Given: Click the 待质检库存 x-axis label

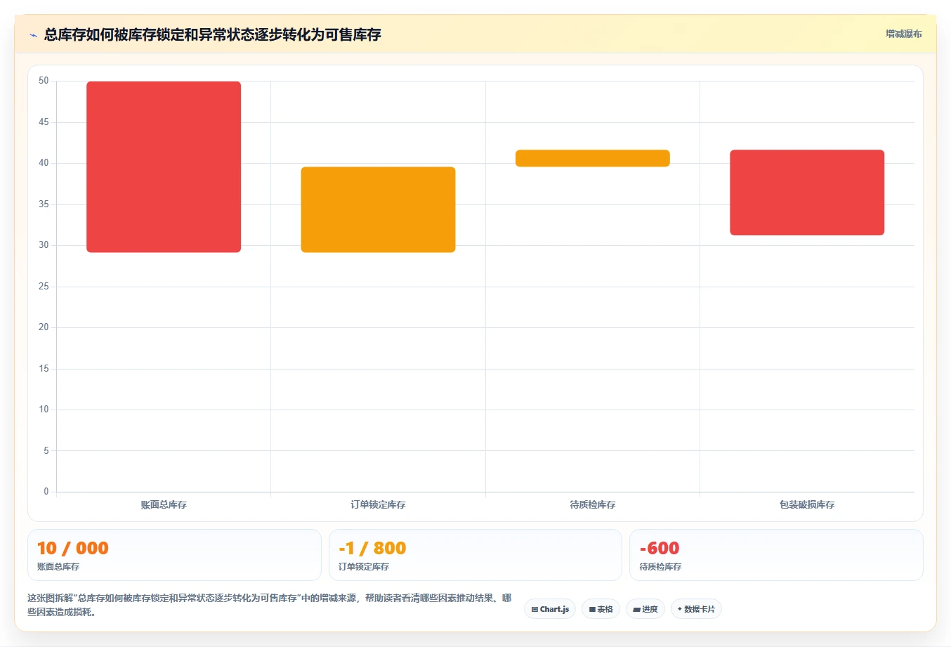Looking at the screenshot, I should pyautogui.click(x=593, y=504).
